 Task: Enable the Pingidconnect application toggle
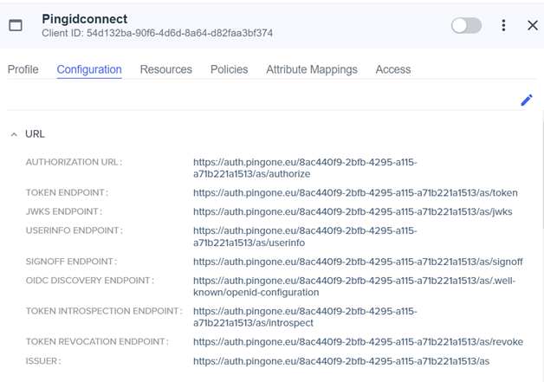[x=466, y=25]
